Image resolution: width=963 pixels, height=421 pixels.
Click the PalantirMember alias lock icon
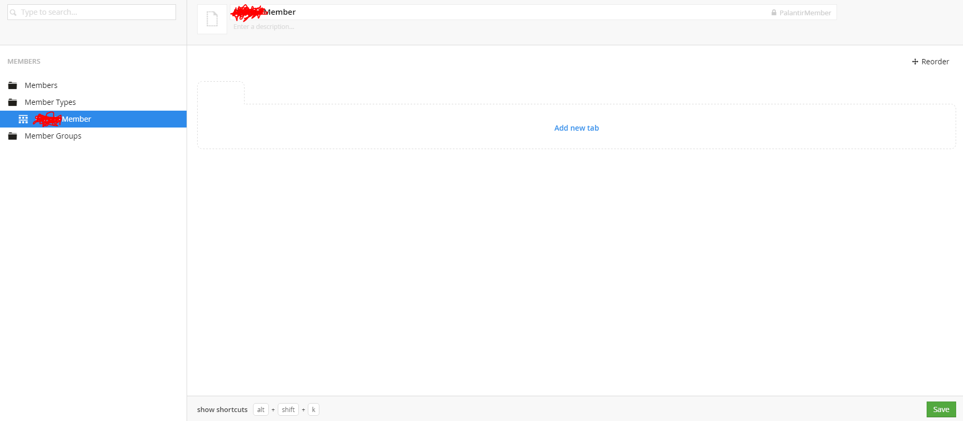click(x=774, y=13)
